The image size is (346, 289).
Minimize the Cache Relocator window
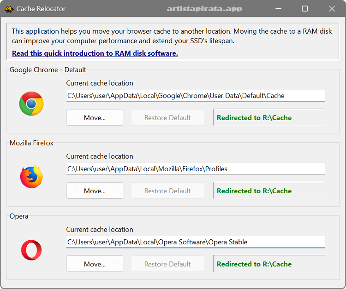tap(279, 9)
